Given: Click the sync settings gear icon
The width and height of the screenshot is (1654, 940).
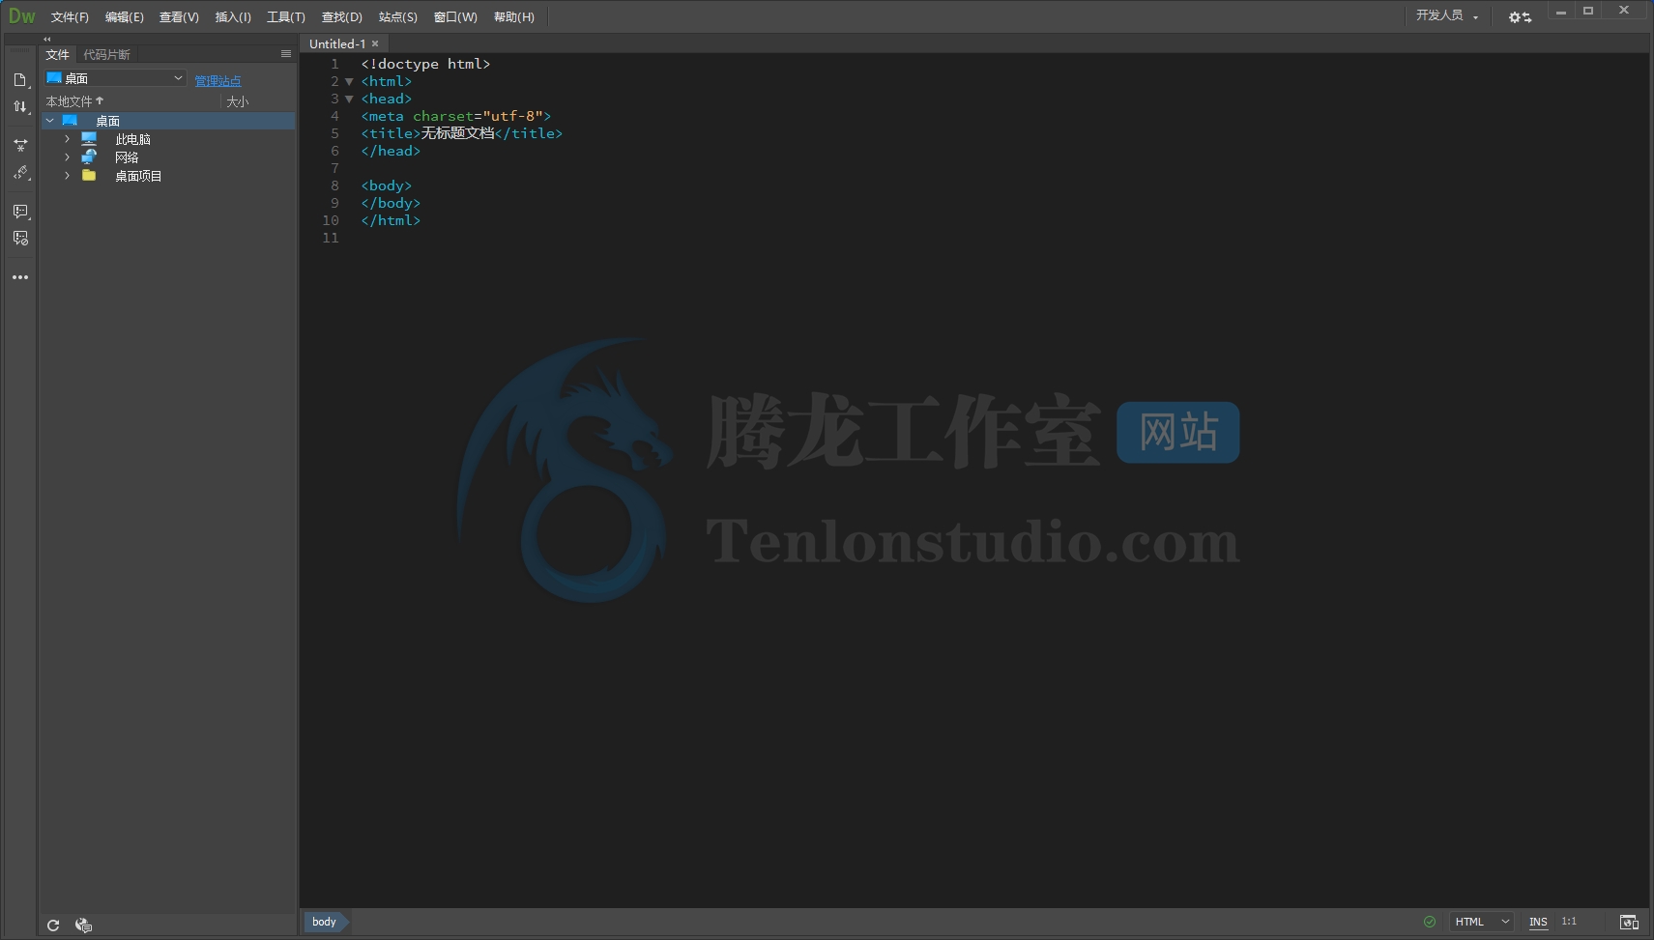Looking at the screenshot, I should [x=1520, y=16].
